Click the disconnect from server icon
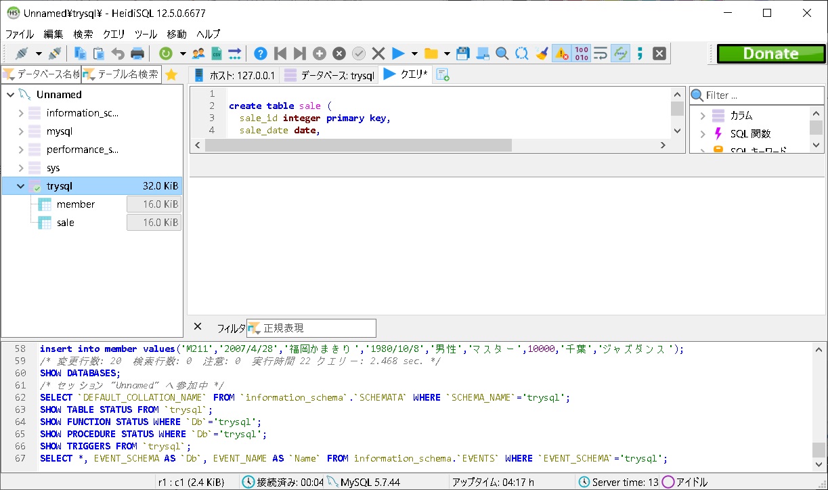Image resolution: width=828 pixels, height=490 pixels. (55, 53)
